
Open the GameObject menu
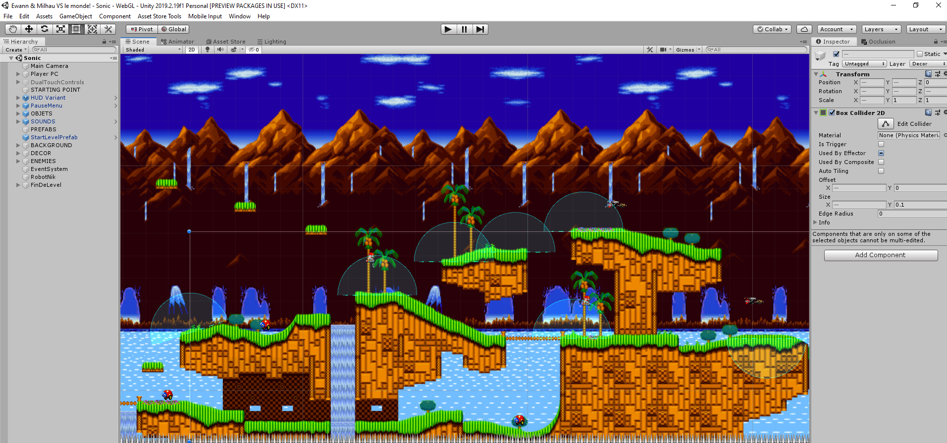click(x=75, y=16)
